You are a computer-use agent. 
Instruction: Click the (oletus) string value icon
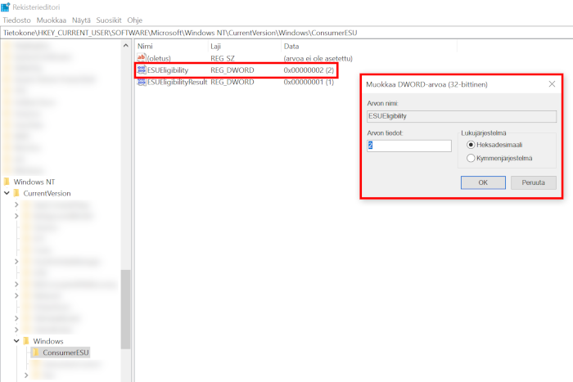point(142,58)
